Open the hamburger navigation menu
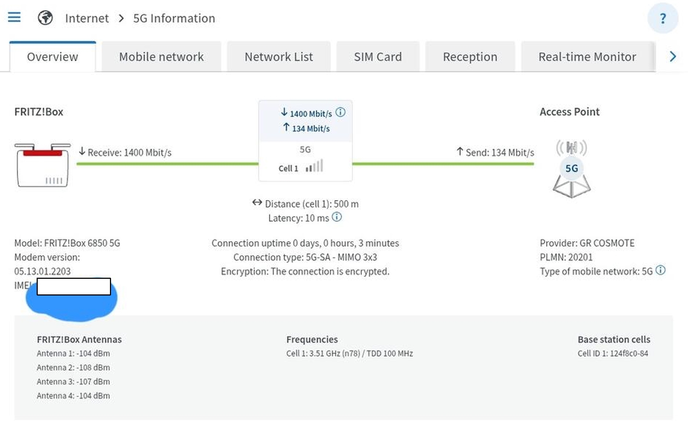This screenshot has height=432, width=688. (x=14, y=17)
